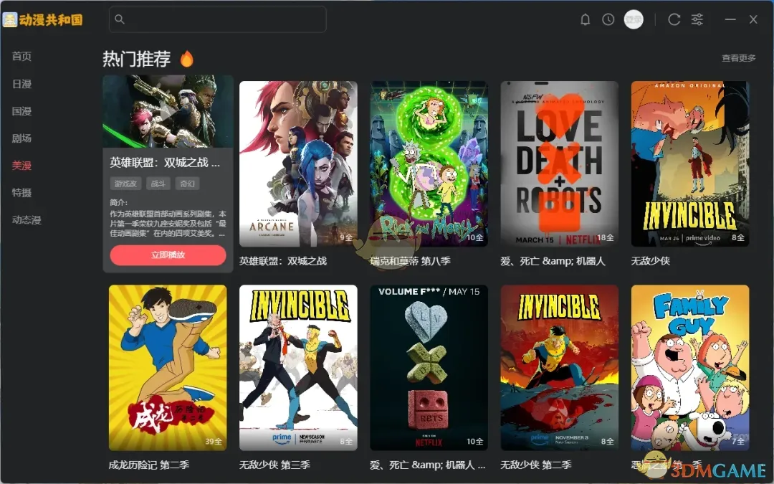Minimize the application window
774x484 pixels.
pos(730,20)
